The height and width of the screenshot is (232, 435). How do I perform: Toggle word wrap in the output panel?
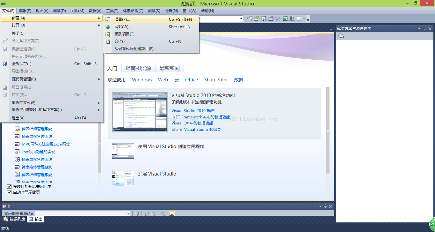172,213
